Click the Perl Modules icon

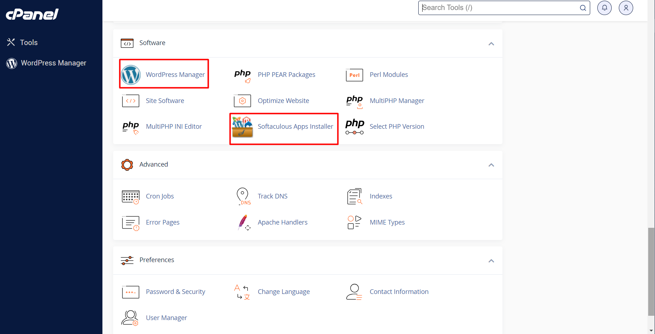click(x=355, y=75)
